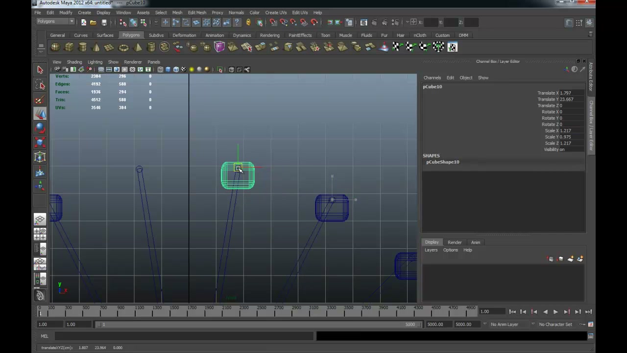Switch to the Rendering shelf tab
This screenshot has width=627, height=353.
click(270, 35)
